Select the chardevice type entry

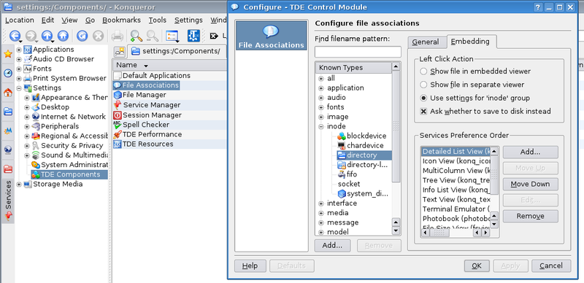(360, 146)
